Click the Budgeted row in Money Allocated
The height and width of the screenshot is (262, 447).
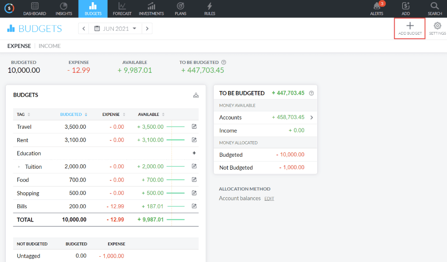tap(265, 155)
